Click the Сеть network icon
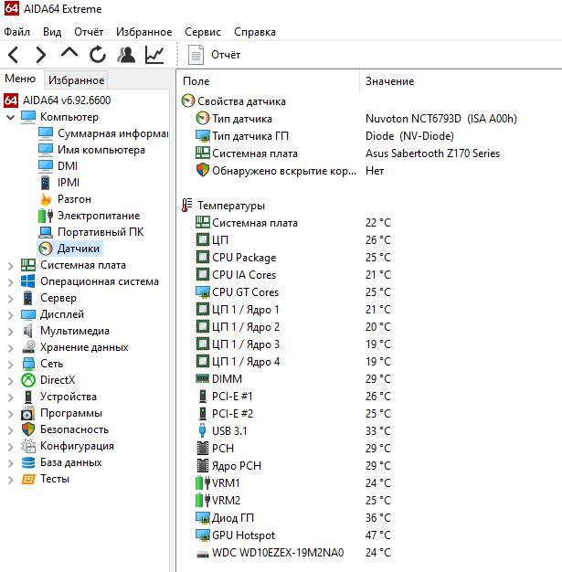This screenshot has width=562, height=572. 28,364
